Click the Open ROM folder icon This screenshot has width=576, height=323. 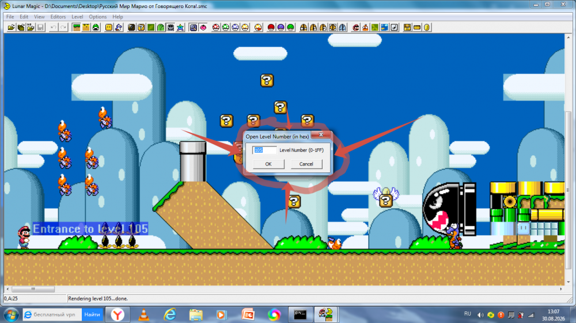pos(12,28)
